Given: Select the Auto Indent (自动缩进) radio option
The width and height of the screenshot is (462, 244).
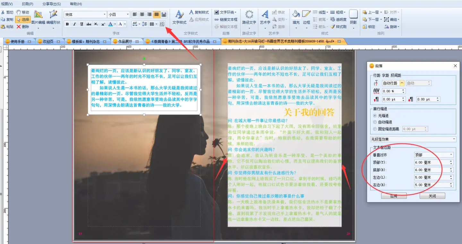Looking at the screenshot, I should tap(375, 122).
